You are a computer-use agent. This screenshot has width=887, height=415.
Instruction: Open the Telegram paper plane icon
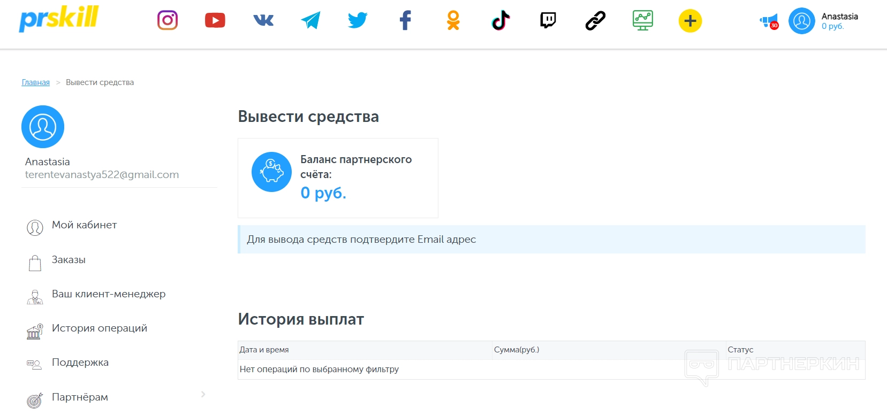310,21
